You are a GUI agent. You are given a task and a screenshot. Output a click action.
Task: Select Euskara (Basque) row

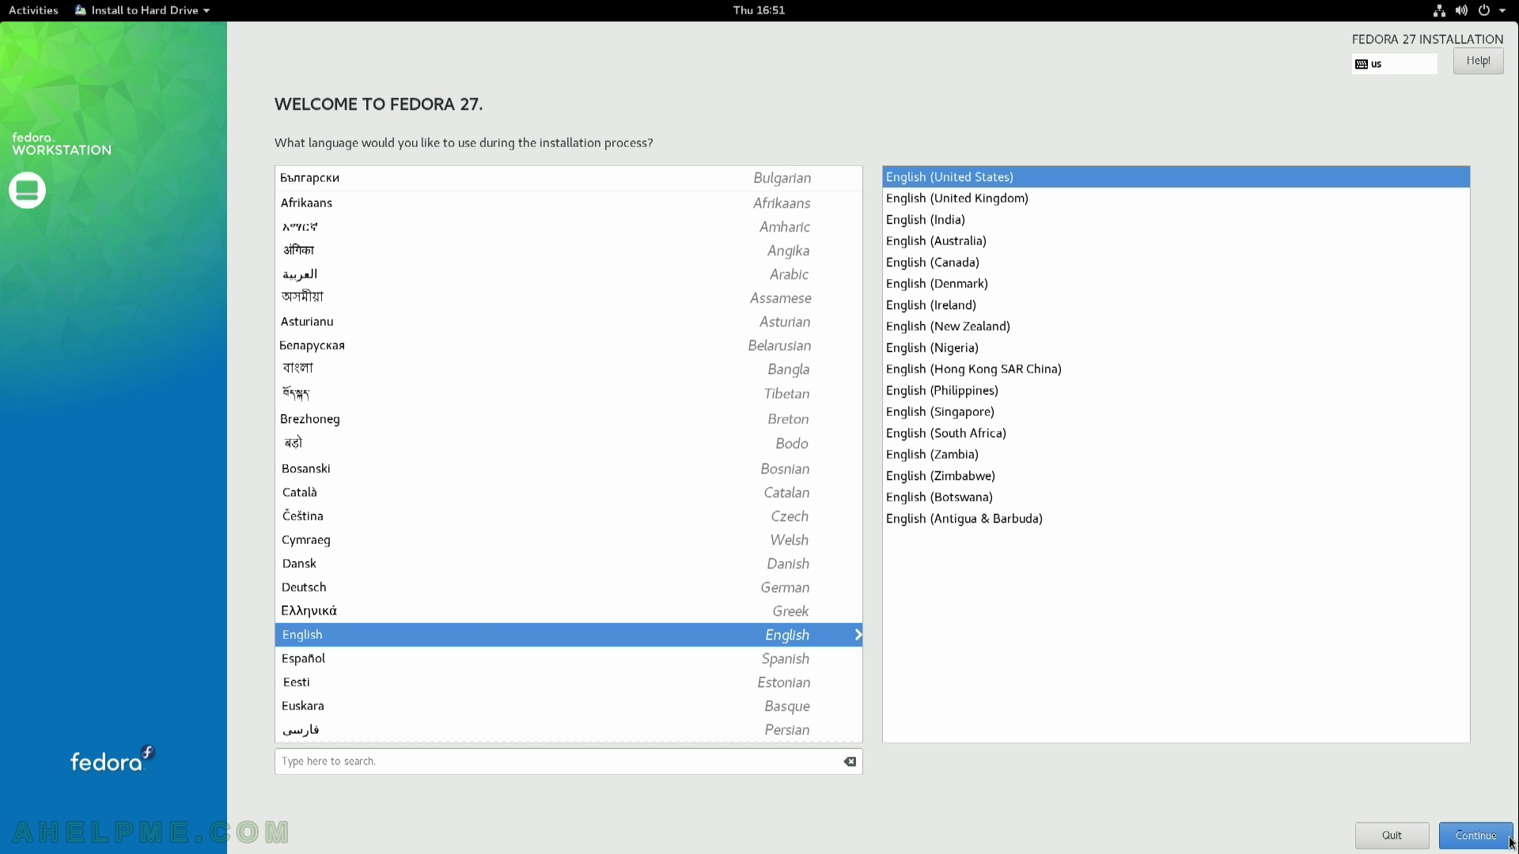568,706
